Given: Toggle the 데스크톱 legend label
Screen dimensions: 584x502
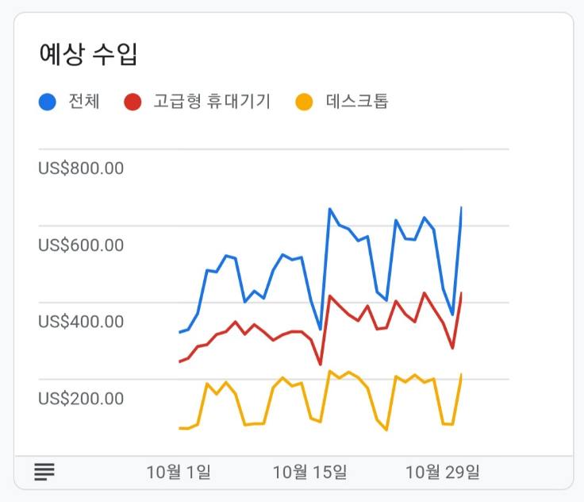Looking at the screenshot, I should point(357,101).
